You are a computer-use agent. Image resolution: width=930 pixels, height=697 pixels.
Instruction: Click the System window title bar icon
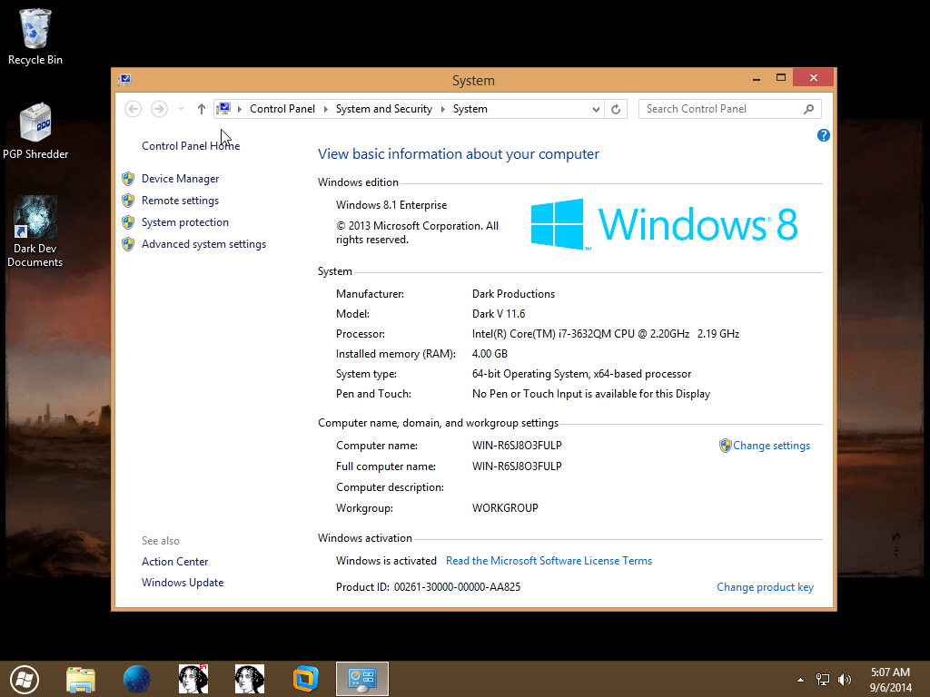click(124, 80)
